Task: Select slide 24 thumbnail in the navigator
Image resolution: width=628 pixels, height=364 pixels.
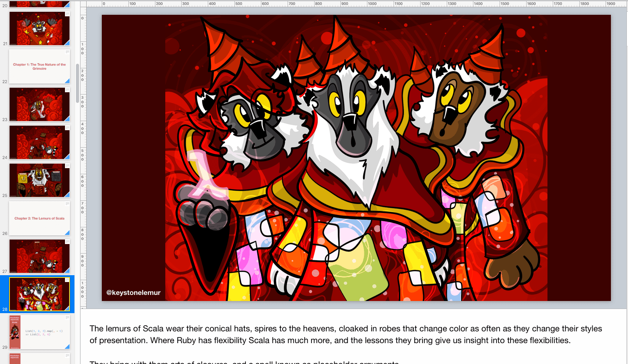Action: coord(40,142)
